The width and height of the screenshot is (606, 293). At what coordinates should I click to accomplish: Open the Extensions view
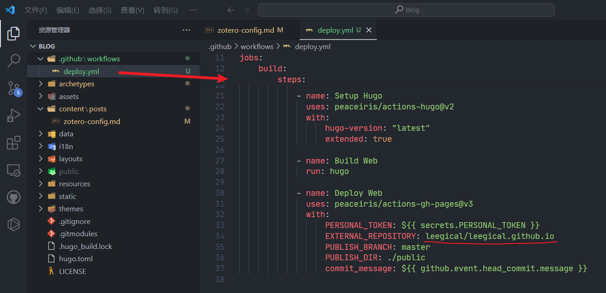coord(13,142)
